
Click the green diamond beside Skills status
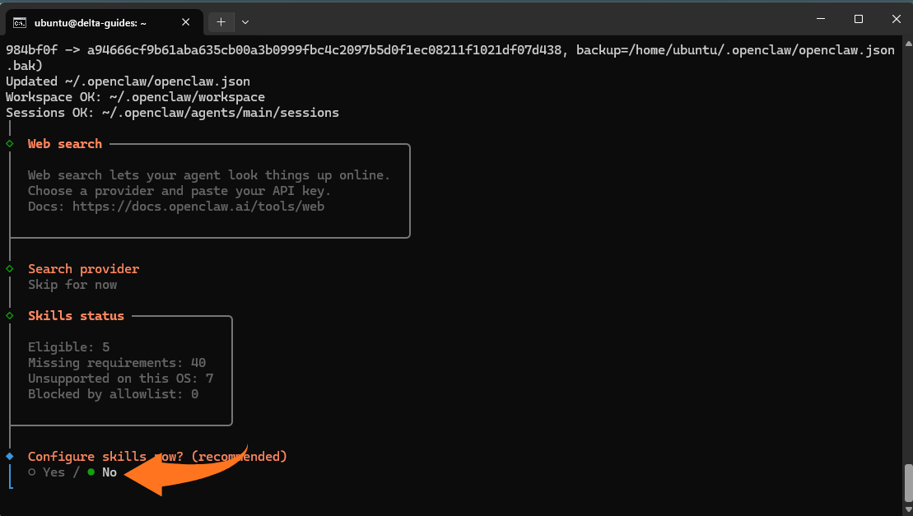[x=10, y=316]
